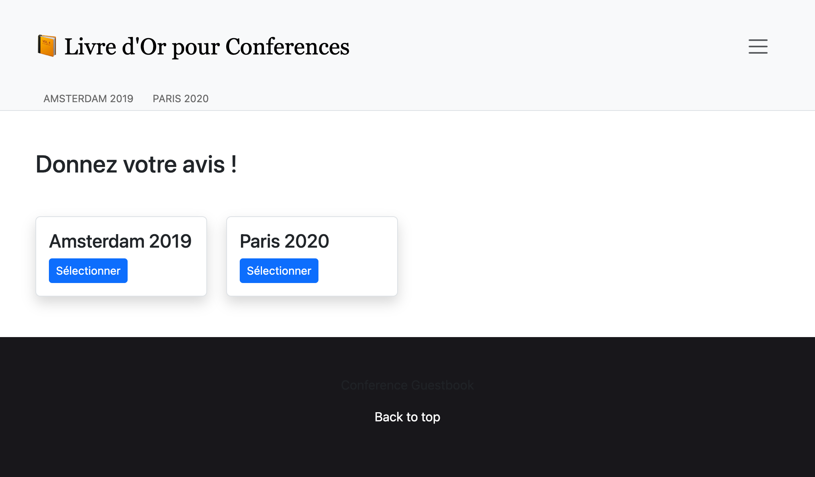The image size is (815, 477).
Task: Click the orange book logo icon
Action: tap(47, 46)
